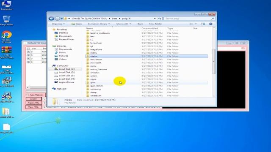Click the oneplus folder icon
The height and width of the screenshot is (152, 271).
point(88,73)
